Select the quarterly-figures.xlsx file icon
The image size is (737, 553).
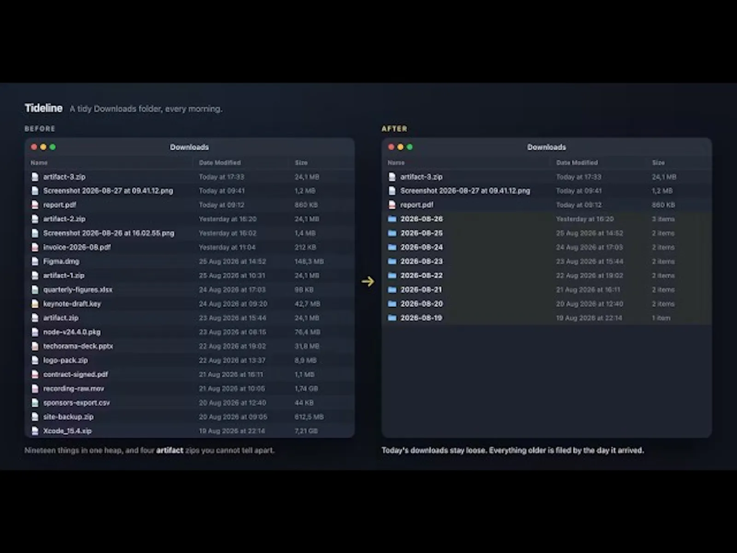point(35,290)
